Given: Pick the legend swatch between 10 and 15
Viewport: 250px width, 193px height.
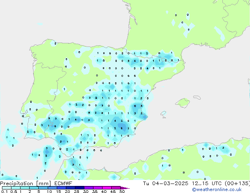Looking at the screenshot, I should (x=53, y=188).
